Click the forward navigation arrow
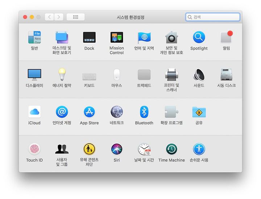 pos(59,17)
